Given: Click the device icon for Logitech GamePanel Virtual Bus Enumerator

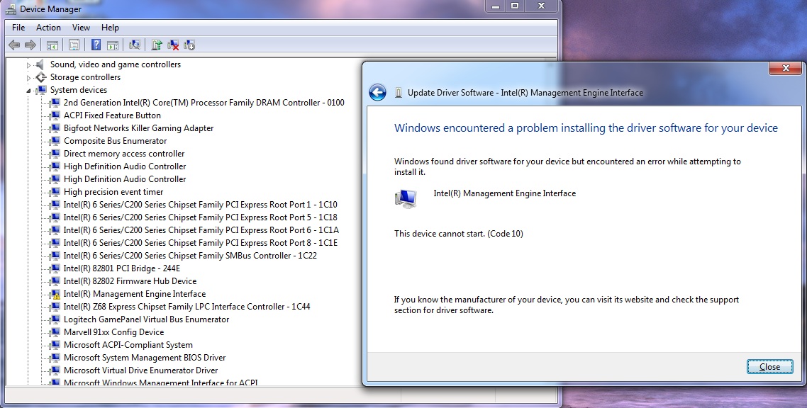Looking at the screenshot, I should pyautogui.click(x=55, y=319).
